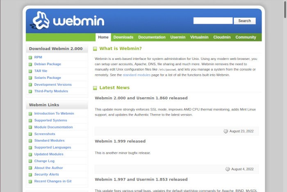Click the clock icon next to August 23, 2022
The width and height of the screenshot is (287, 192).
(225, 131)
